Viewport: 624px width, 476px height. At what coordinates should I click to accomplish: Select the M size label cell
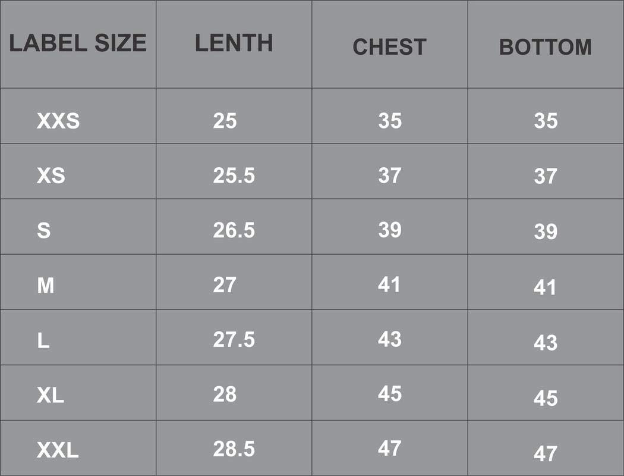click(x=46, y=286)
